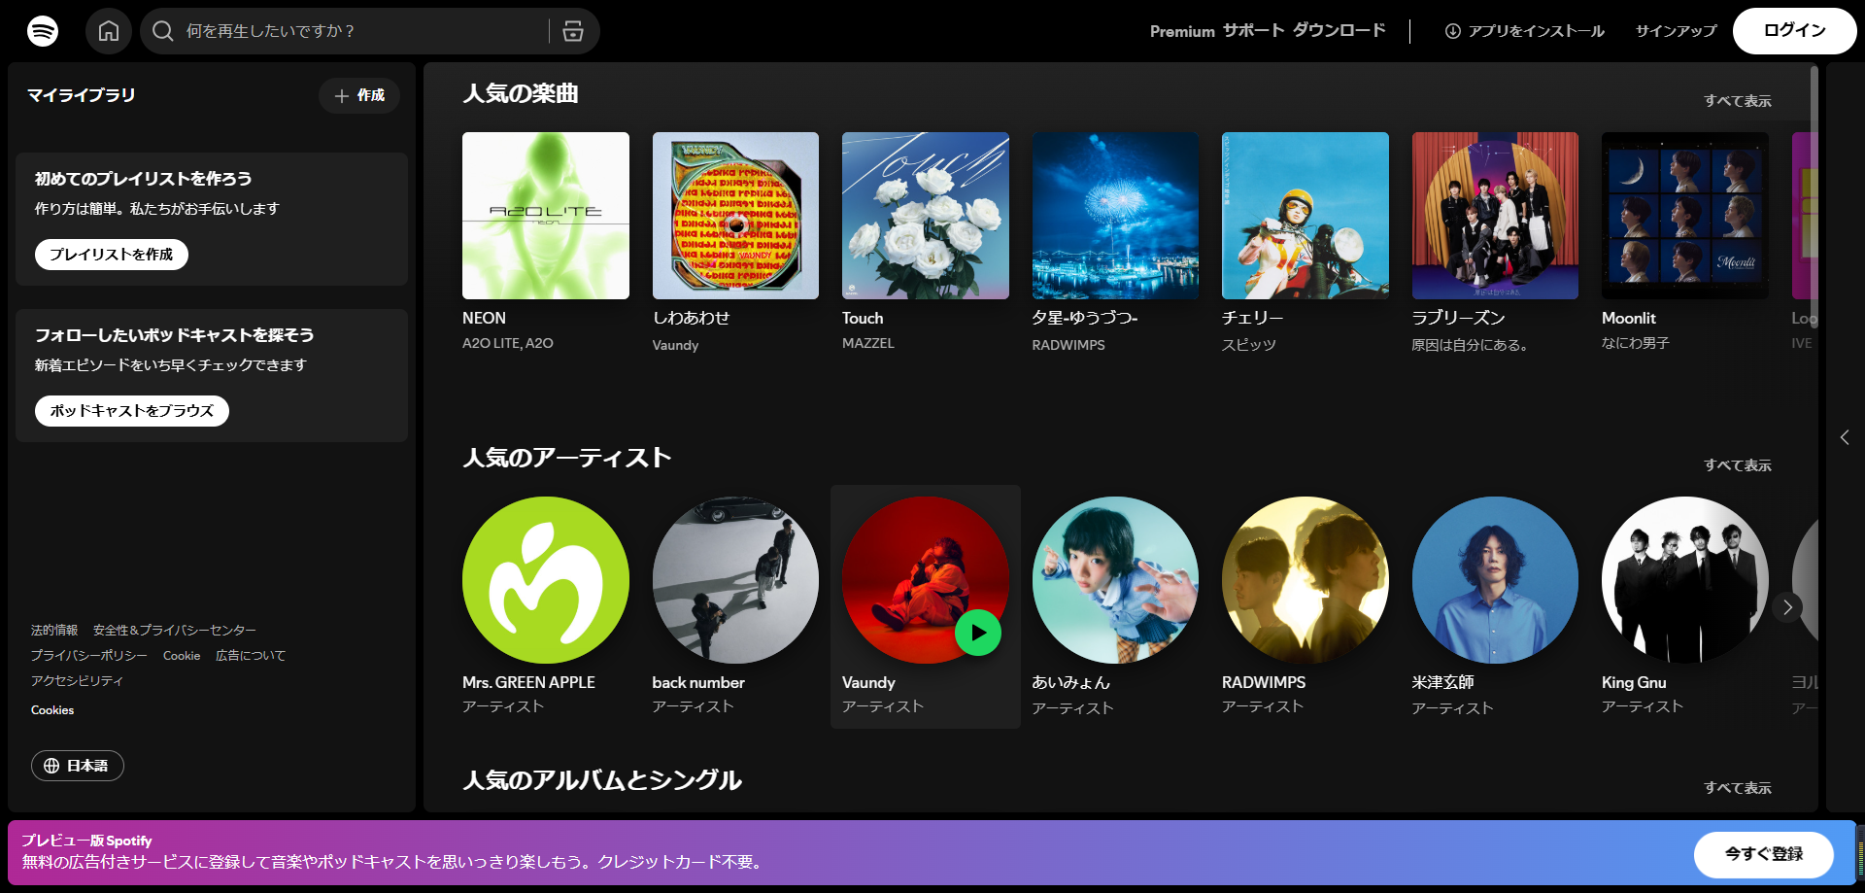Click the Vaundy name under しあわせ

coord(675,345)
